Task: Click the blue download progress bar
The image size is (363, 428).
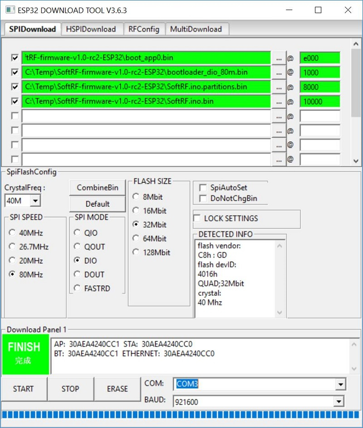Action: (x=181, y=414)
